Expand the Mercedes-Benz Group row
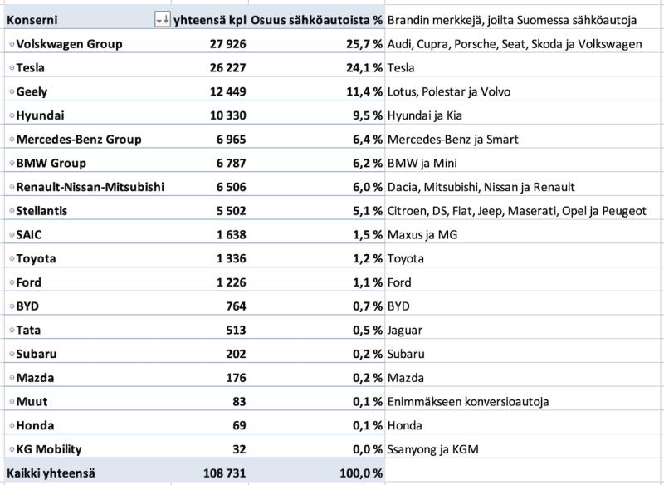 click(x=11, y=140)
